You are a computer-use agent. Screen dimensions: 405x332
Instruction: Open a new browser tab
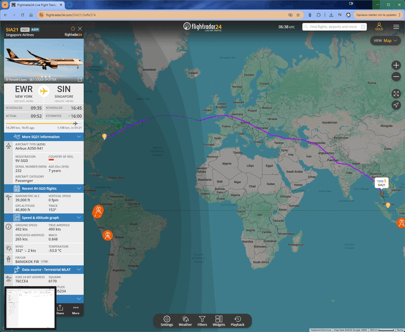69,5
